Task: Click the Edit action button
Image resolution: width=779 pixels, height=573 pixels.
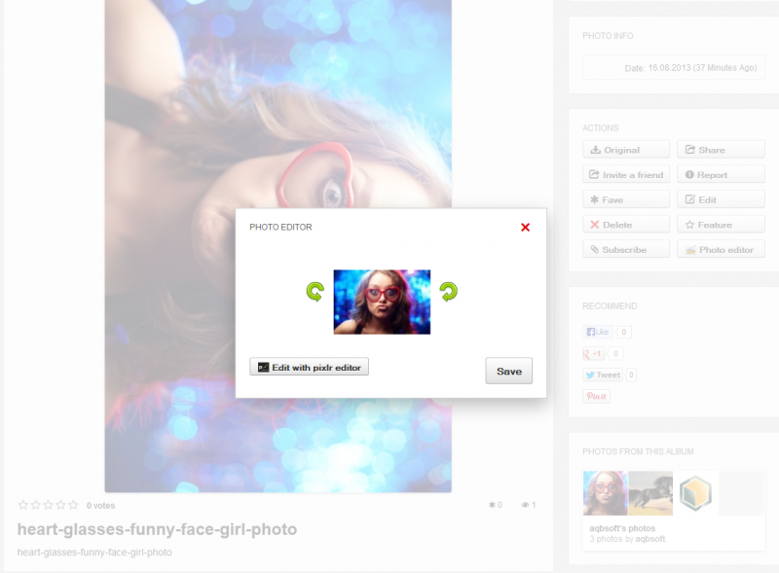Action: [721, 199]
